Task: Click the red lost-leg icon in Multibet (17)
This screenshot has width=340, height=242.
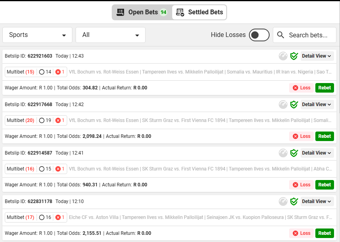Action: click(x=58, y=217)
